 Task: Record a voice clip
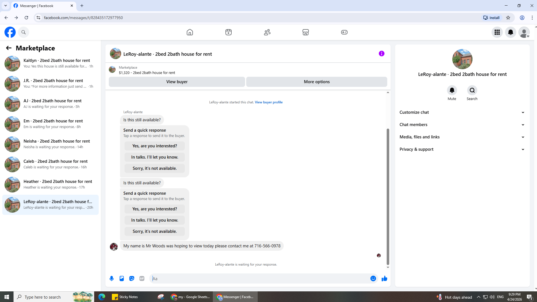[x=112, y=278]
